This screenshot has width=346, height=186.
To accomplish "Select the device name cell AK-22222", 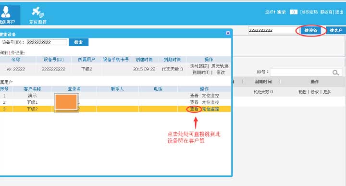I will coord(16,69).
